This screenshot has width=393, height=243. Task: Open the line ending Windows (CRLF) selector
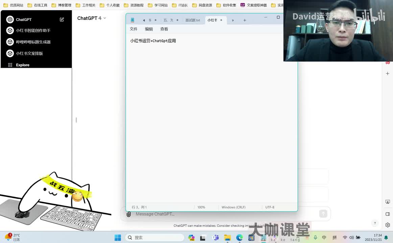(x=233, y=207)
